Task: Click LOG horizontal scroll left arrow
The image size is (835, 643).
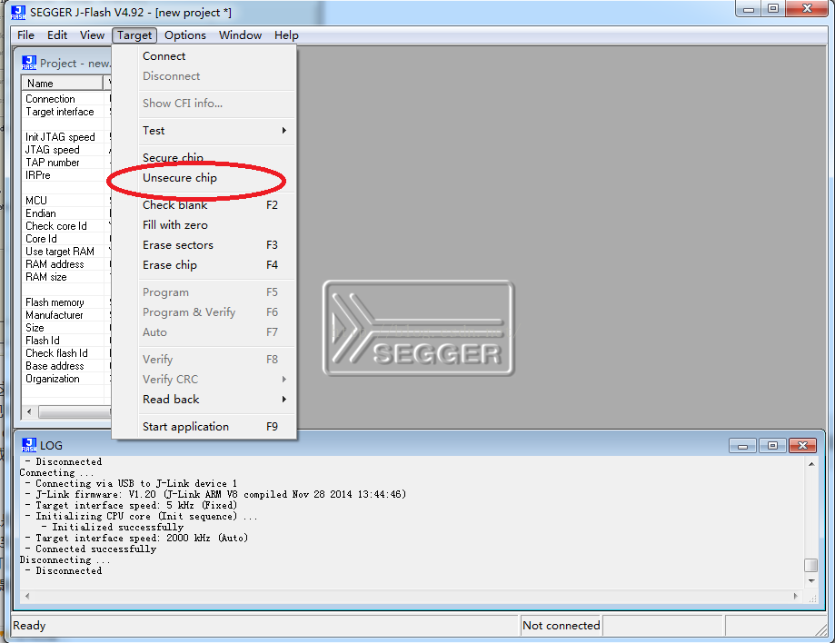Action: 27,596
